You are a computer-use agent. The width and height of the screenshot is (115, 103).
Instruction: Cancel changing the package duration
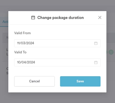(x=34, y=81)
